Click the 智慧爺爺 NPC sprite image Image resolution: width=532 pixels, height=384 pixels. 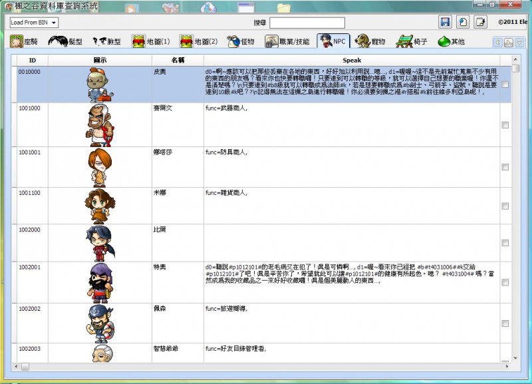102,353
